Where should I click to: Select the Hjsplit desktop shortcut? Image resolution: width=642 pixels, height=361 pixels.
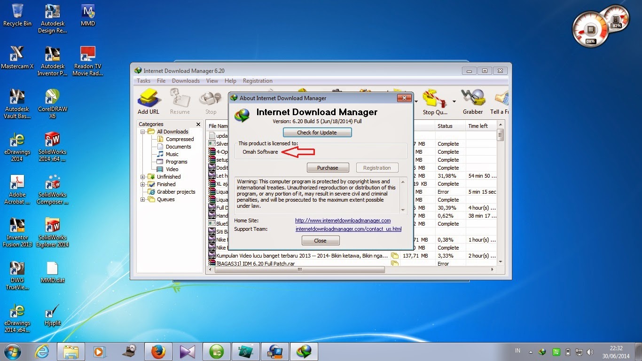tap(53, 315)
